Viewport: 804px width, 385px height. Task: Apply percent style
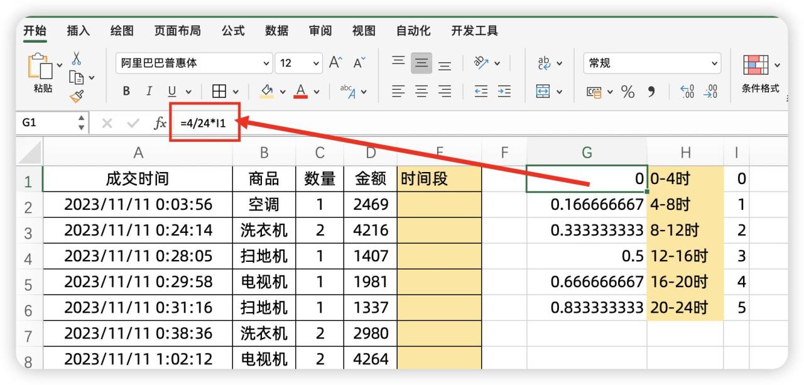tap(627, 92)
